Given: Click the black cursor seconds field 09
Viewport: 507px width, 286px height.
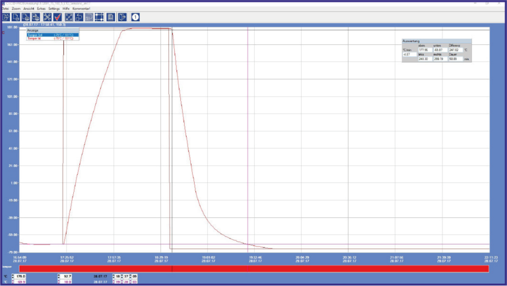Looking at the screenshot, I should 135,277.
